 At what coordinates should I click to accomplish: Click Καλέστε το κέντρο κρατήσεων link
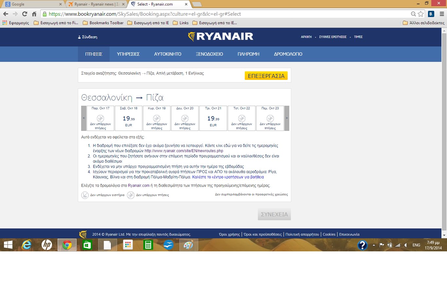click(x=228, y=177)
